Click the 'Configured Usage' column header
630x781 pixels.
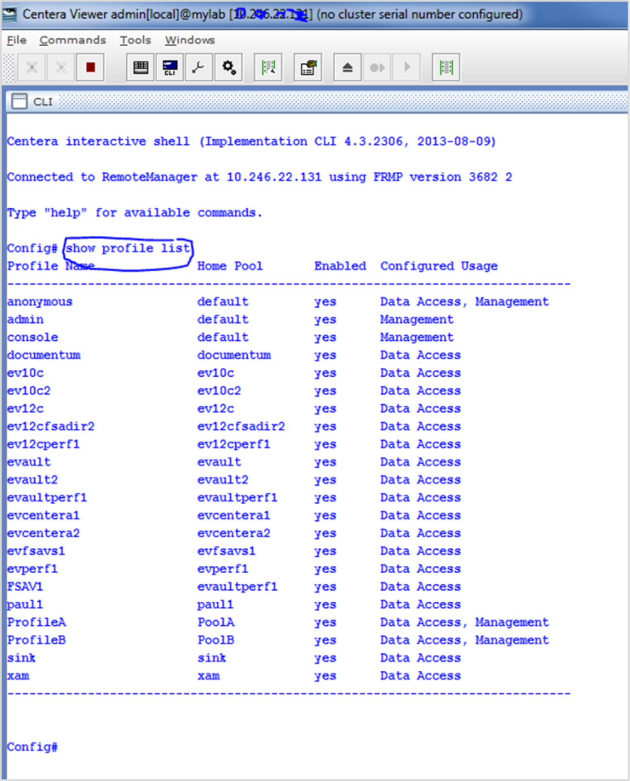pos(439,266)
